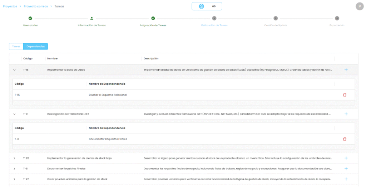Select the Dependencias tab
Screen dimensions: 366x190
(x=35, y=46)
